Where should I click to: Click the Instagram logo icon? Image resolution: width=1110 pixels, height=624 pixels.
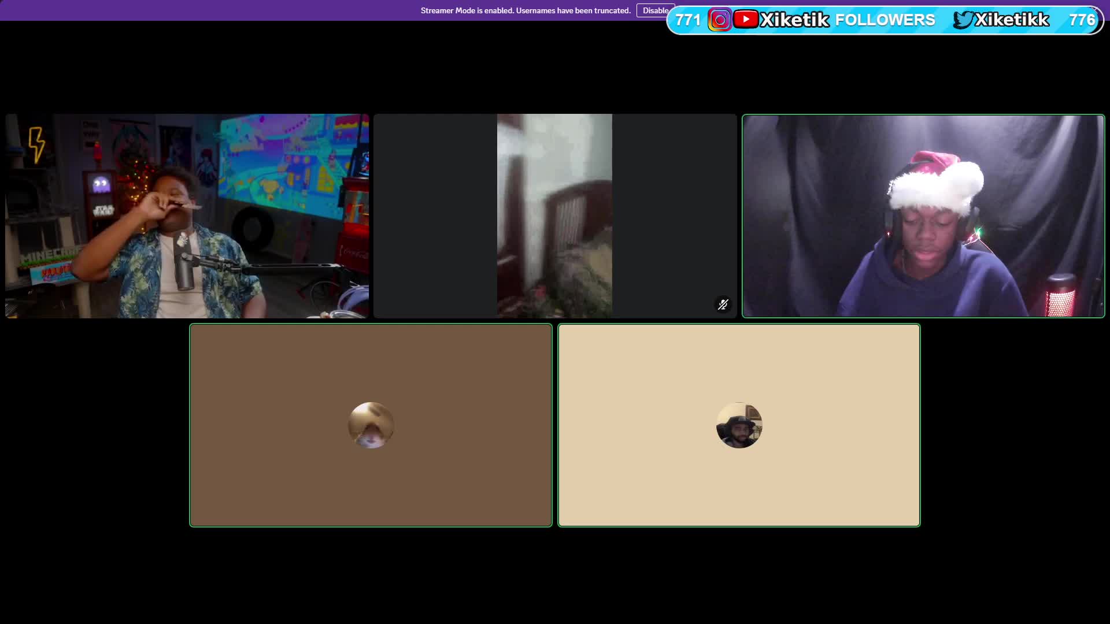coord(720,20)
